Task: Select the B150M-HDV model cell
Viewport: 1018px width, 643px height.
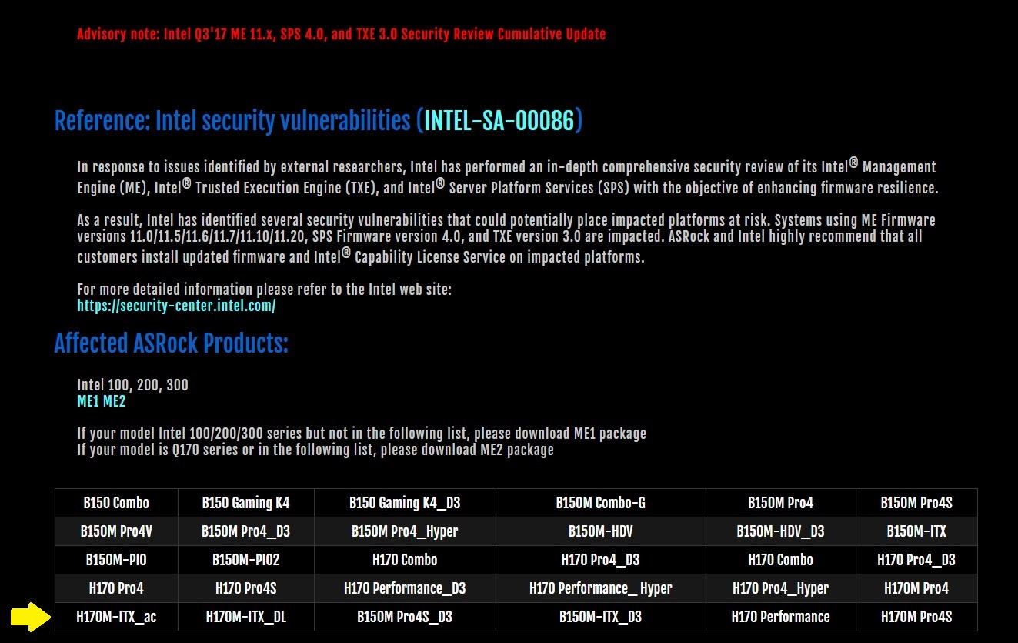Action: point(601,531)
